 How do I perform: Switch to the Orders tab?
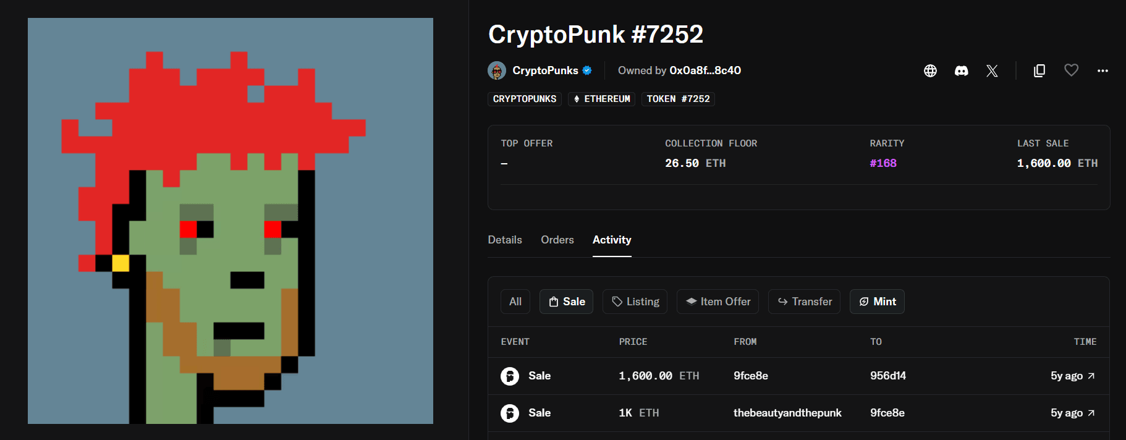point(557,240)
